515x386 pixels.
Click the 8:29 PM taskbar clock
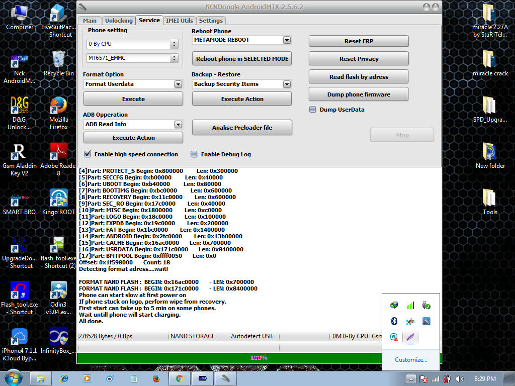click(485, 379)
